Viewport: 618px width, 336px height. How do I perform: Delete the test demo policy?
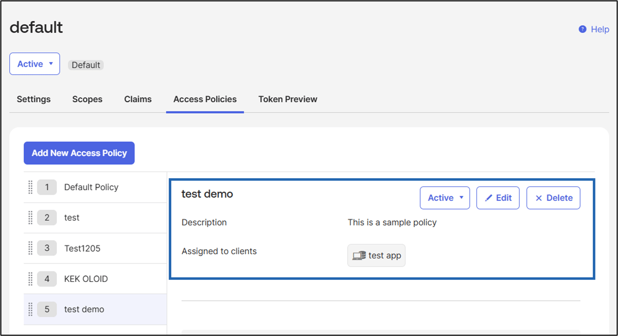pos(553,198)
